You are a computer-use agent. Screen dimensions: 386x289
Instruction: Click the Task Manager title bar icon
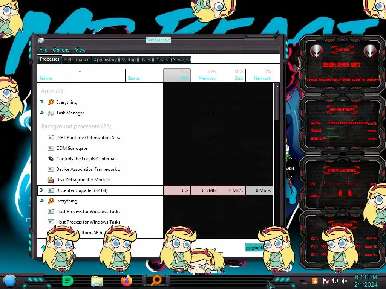41,40
